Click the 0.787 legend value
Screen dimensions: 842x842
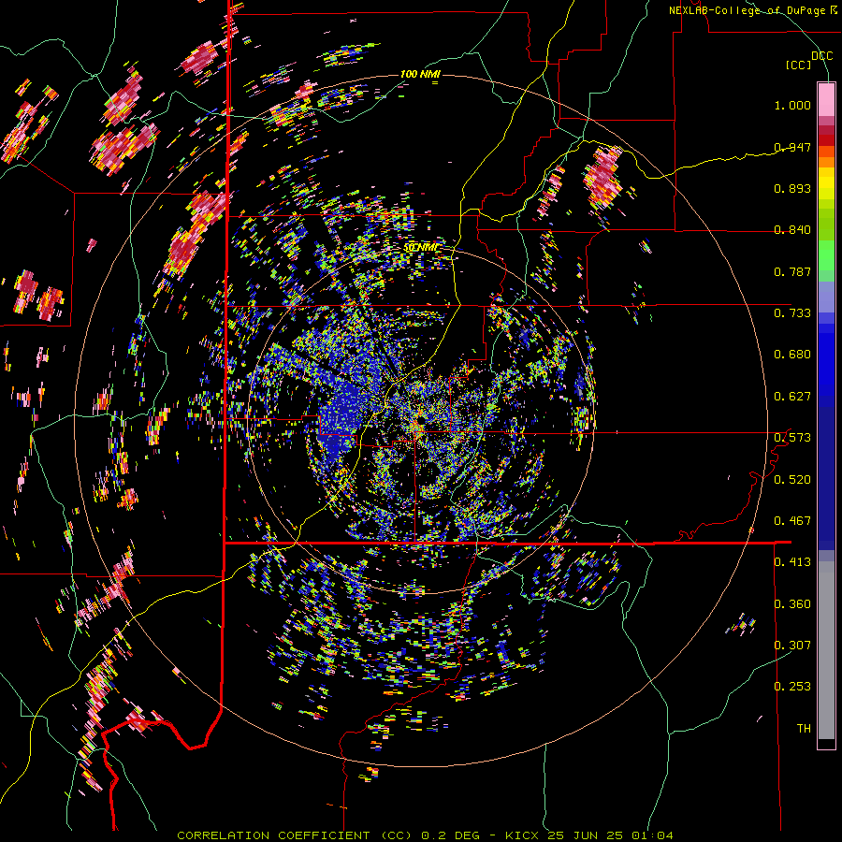(792, 271)
